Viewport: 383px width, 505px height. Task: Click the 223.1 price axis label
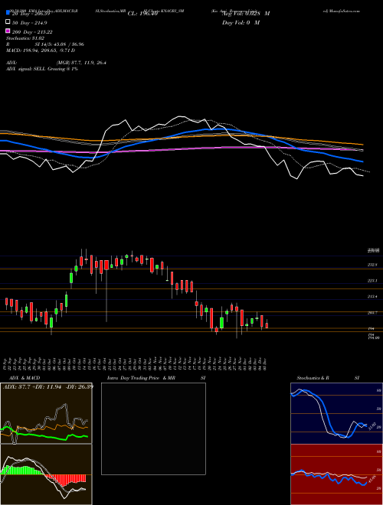(x=372, y=281)
